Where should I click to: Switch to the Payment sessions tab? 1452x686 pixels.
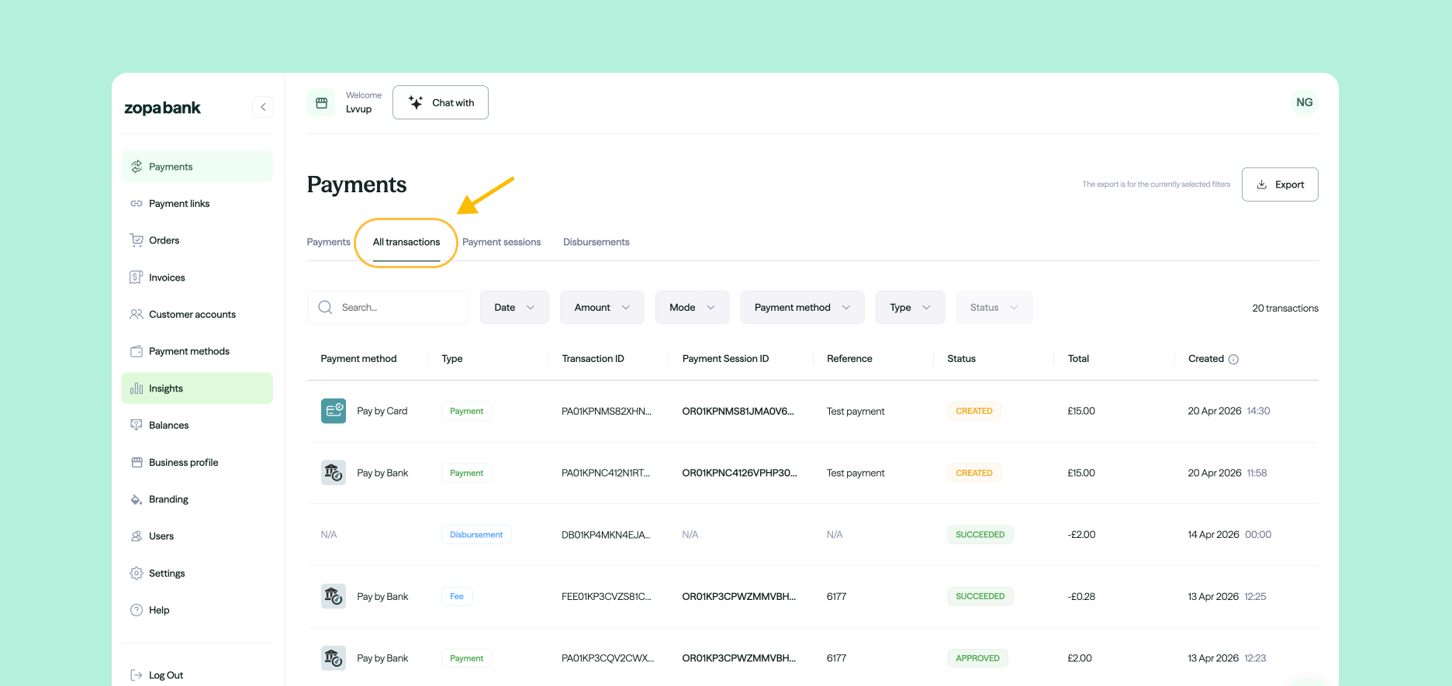(x=501, y=242)
